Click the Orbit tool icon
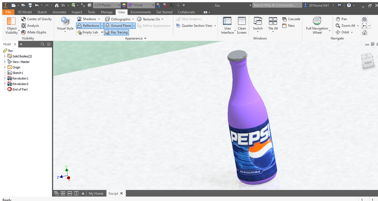 point(338,32)
